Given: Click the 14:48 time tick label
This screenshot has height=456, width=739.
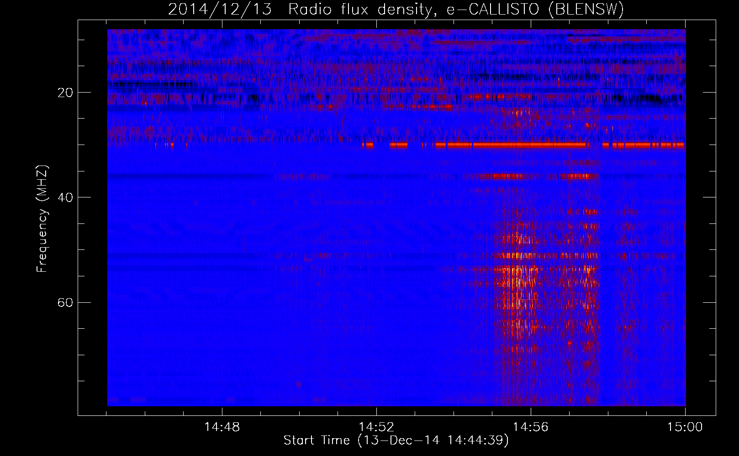Looking at the screenshot, I should point(222,427).
